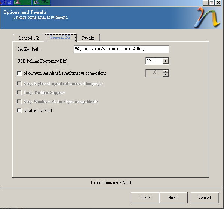Viewport: 224px width, 209px height.
Task: Enable Maximum unfinished simultaneous connections
Action: (x=19, y=73)
